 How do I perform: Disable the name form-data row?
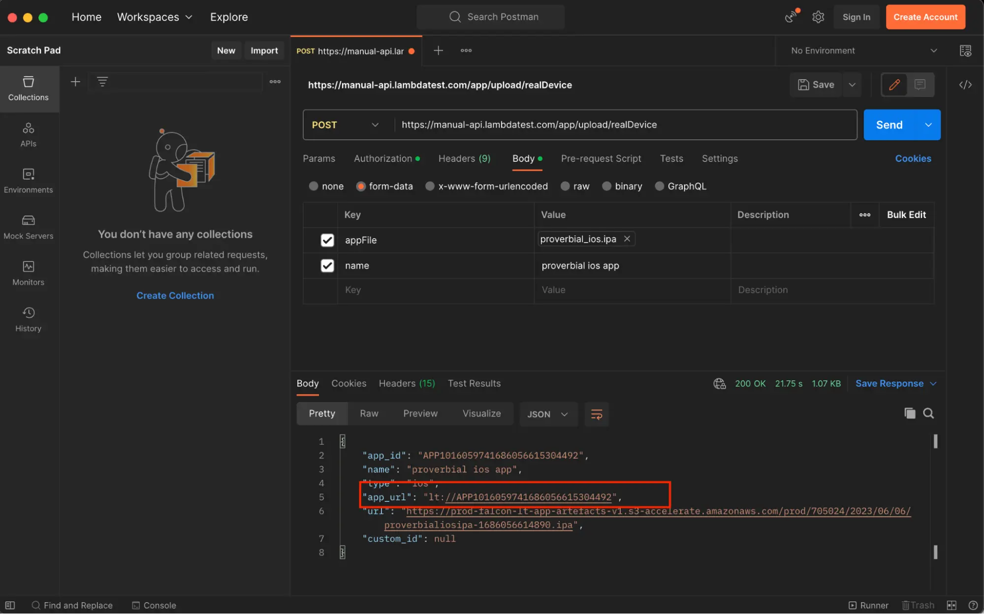click(327, 266)
